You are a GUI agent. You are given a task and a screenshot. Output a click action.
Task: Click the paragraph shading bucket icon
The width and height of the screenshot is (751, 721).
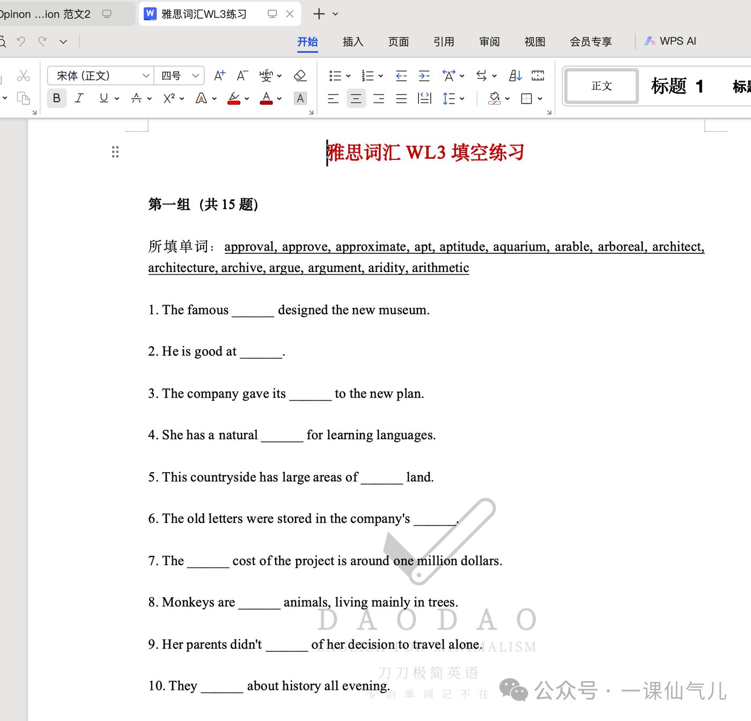coord(495,98)
